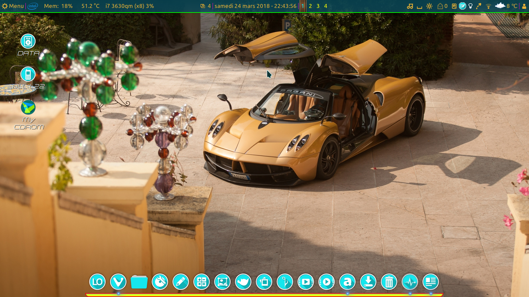Image resolution: width=529 pixels, height=297 pixels.
Task: Open the Menu in top panel
Action: tap(13, 6)
